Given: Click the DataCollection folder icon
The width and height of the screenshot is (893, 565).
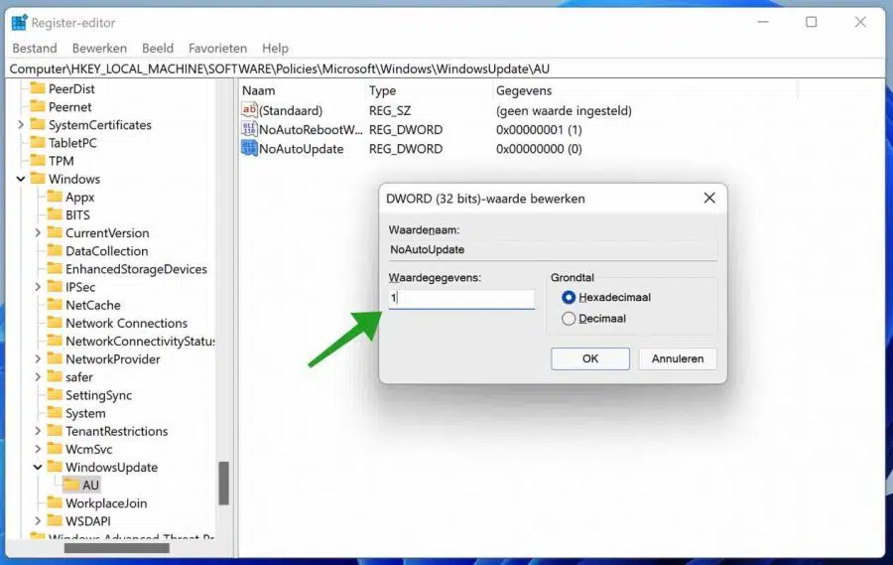Looking at the screenshot, I should (x=55, y=251).
